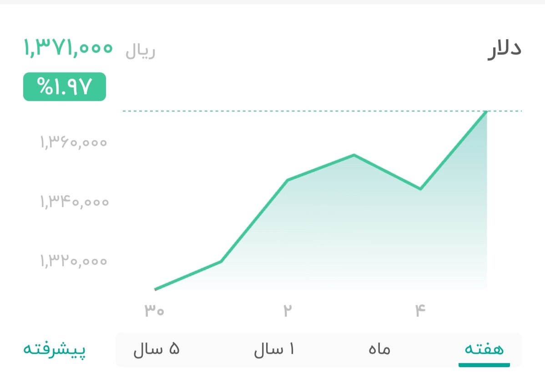Click the ۱,۳۲۰,۰۰۰ axis value
545x378 pixels.
click(x=73, y=261)
